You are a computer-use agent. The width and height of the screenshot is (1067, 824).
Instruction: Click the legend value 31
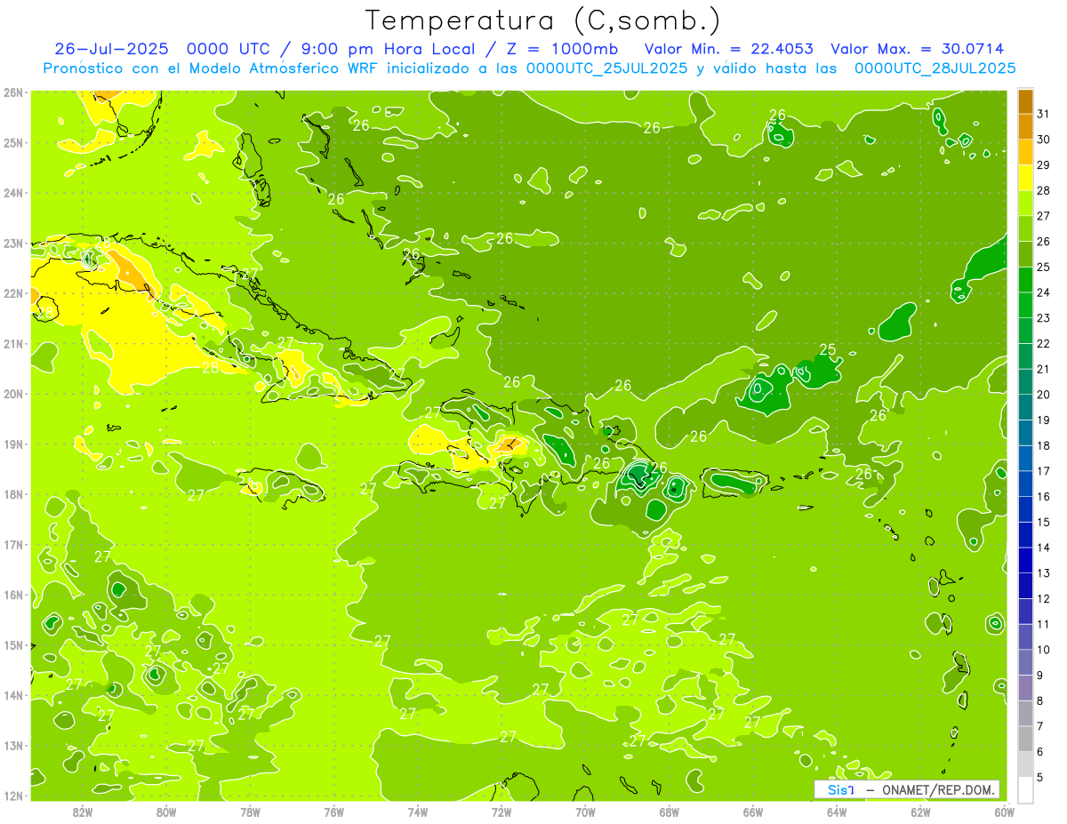pyautogui.click(x=1044, y=114)
